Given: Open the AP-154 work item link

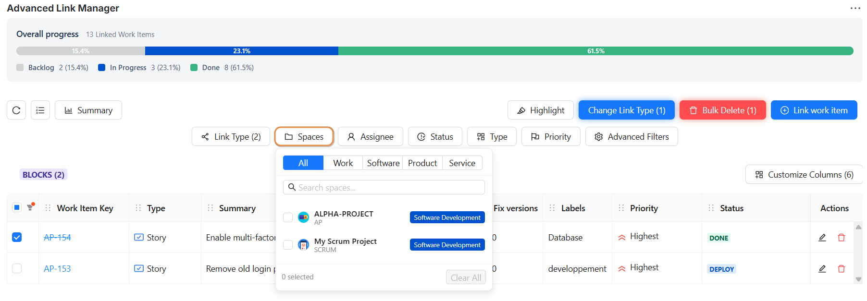Looking at the screenshot, I should click(x=57, y=237).
